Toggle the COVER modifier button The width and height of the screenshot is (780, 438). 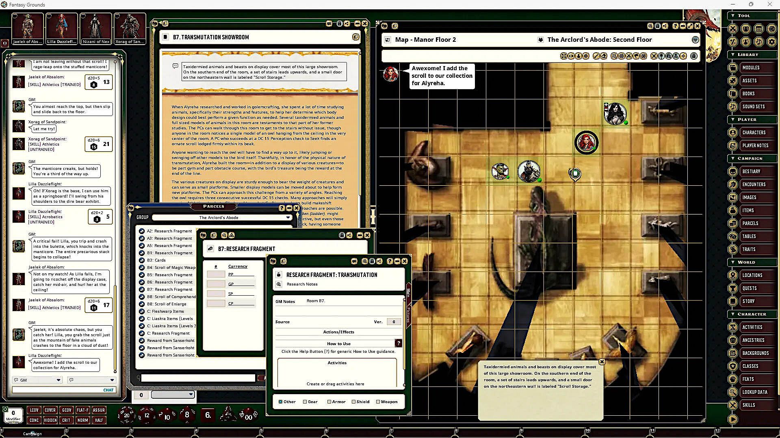pyautogui.click(x=50, y=410)
